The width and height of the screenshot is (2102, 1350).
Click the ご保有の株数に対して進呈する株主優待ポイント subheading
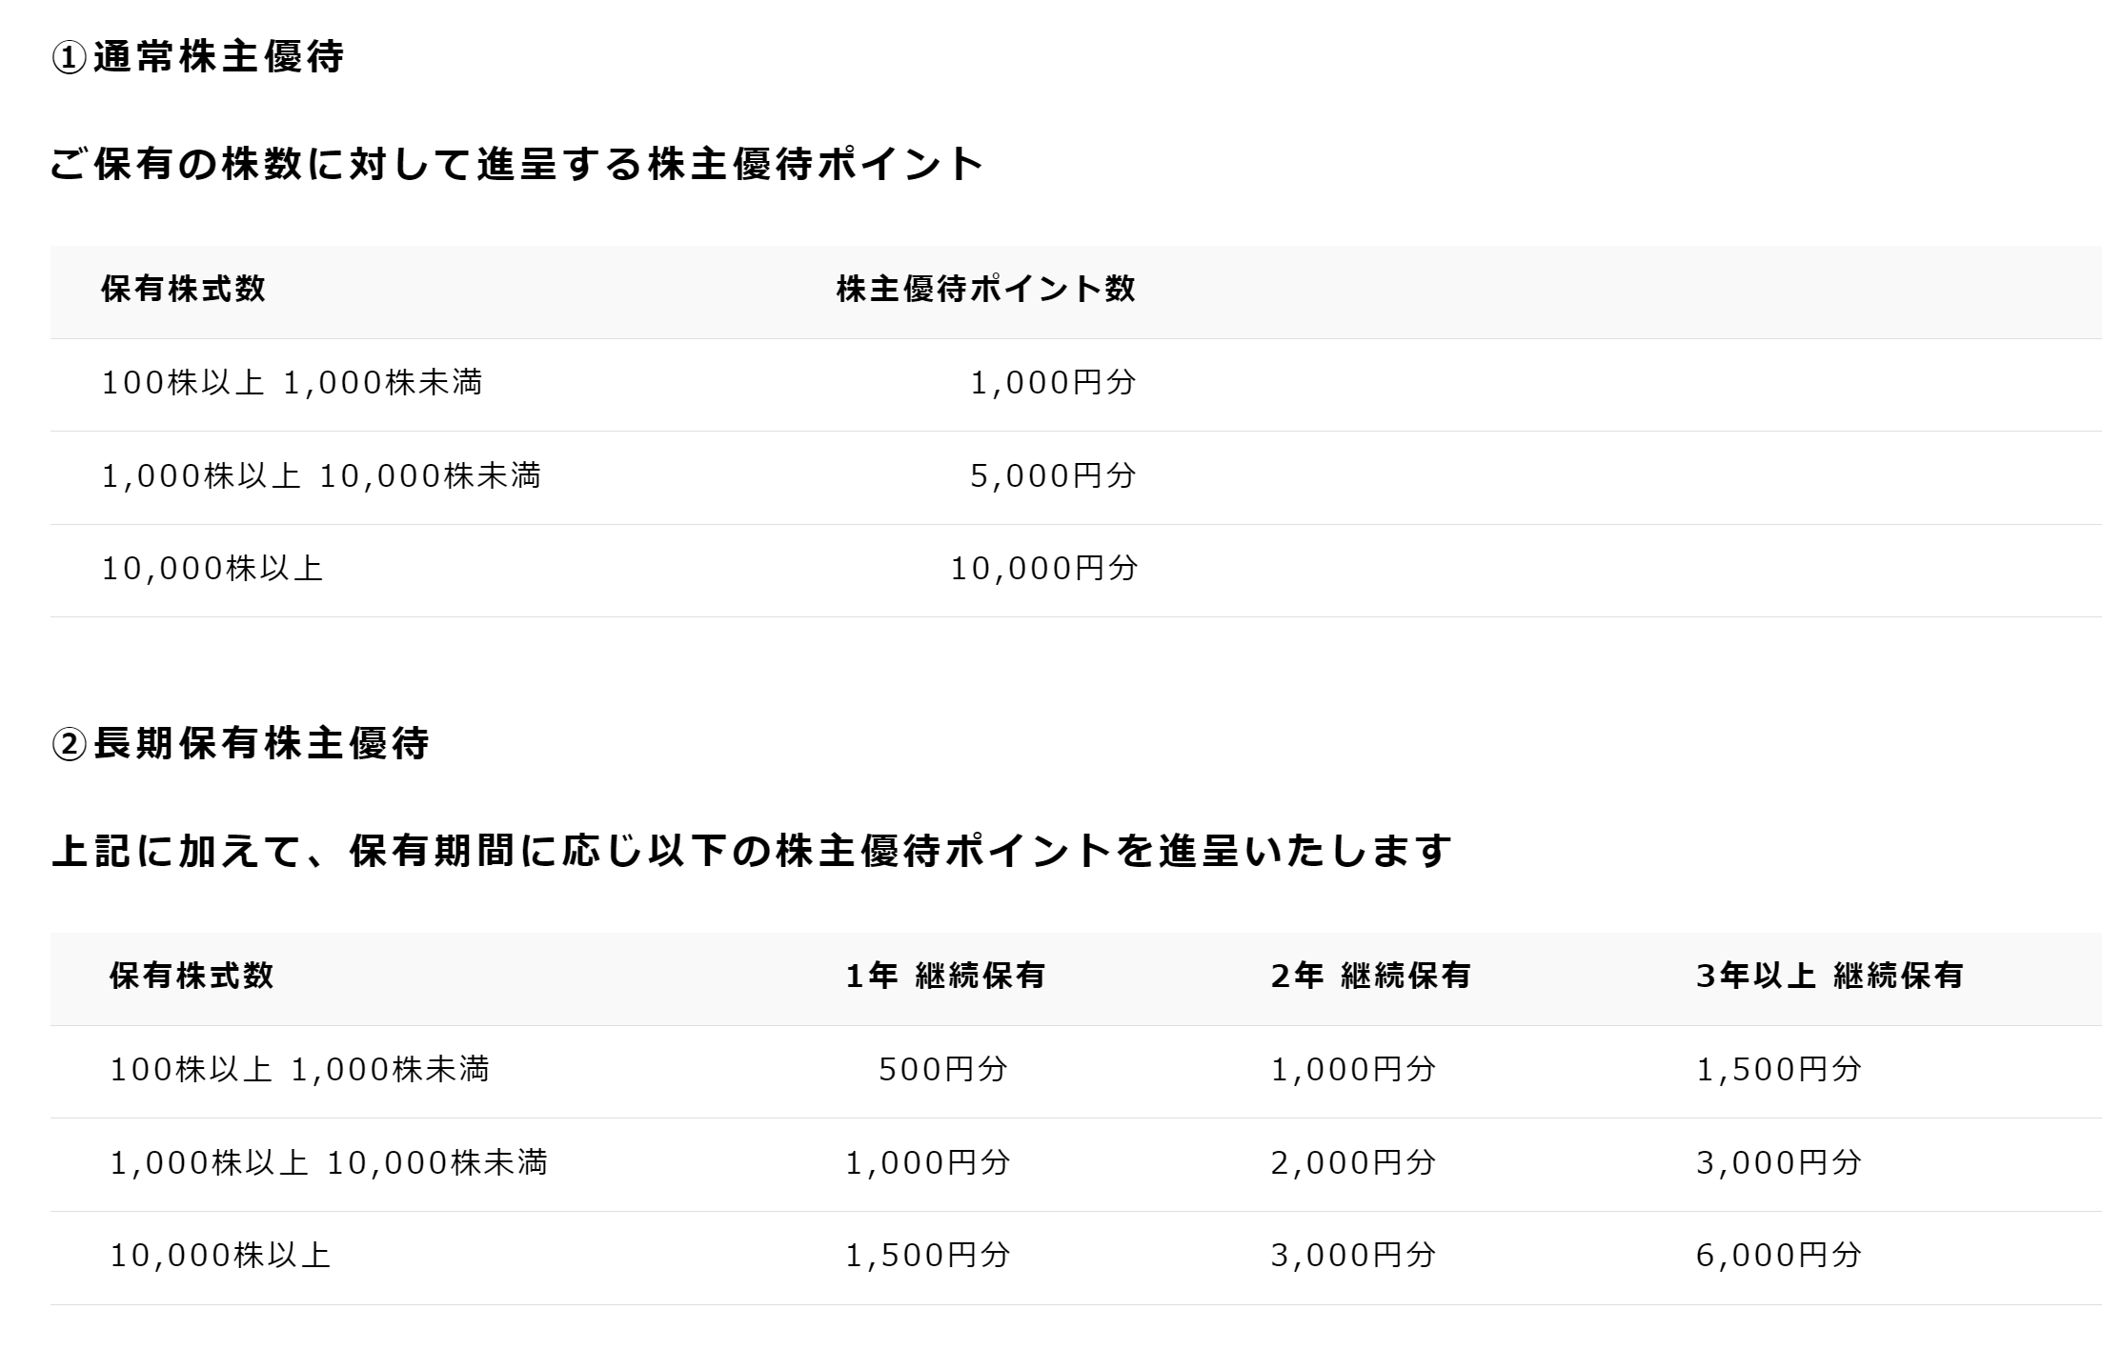(515, 164)
